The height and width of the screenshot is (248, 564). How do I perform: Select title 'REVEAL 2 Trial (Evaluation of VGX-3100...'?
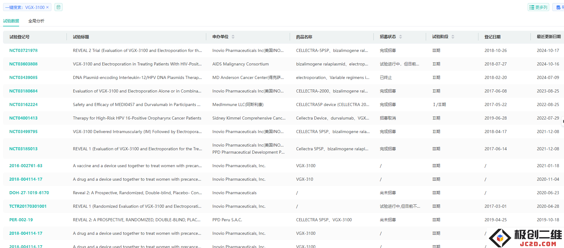(x=138, y=50)
